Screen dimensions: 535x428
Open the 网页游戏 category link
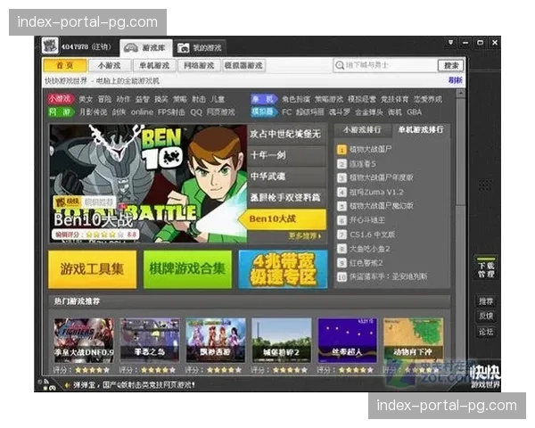pos(221,112)
